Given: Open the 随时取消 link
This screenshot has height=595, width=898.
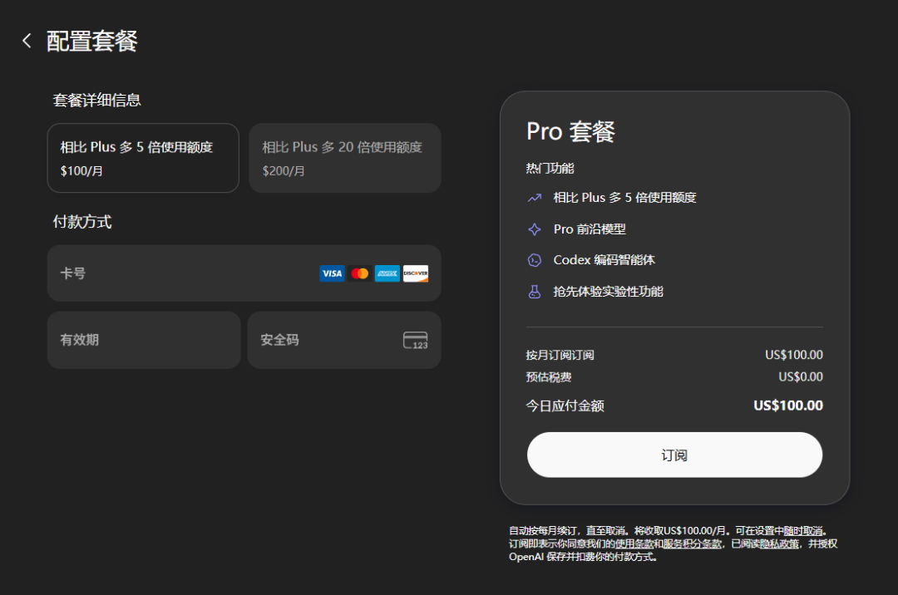Looking at the screenshot, I should (x=802, y=531).
